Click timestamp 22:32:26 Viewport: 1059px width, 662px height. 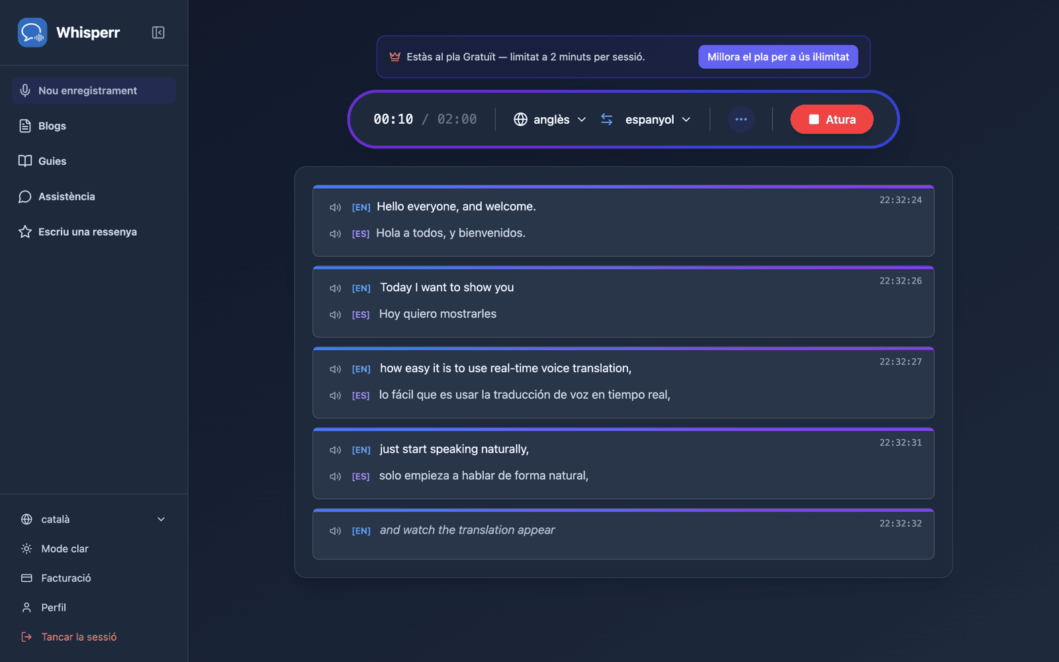point(900,281)
